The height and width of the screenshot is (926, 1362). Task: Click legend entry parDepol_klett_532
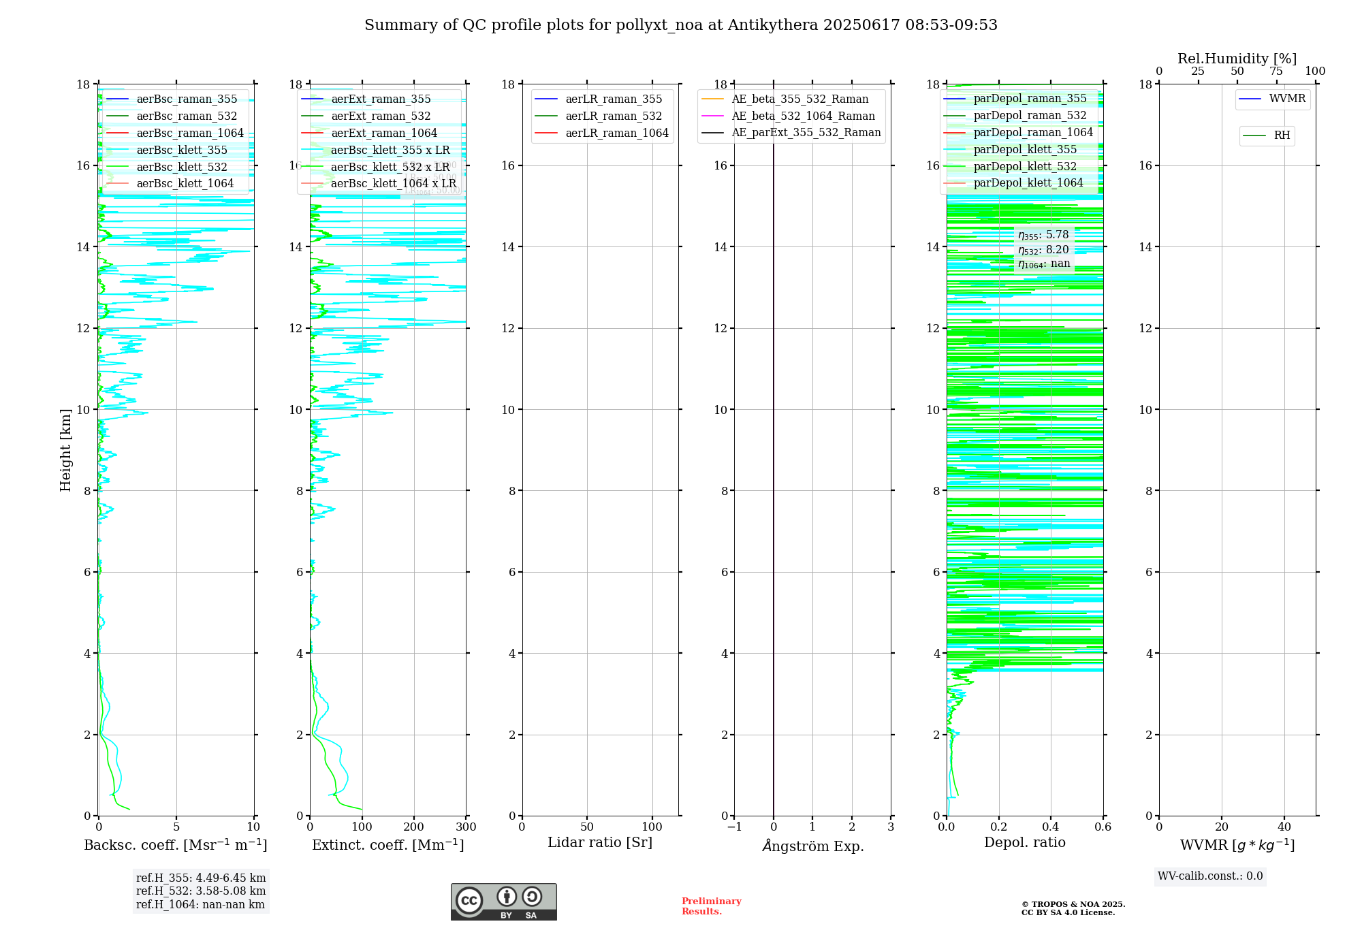1011,167
